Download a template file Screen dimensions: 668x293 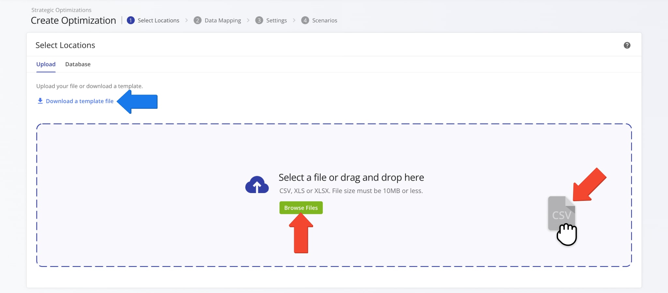80,101
